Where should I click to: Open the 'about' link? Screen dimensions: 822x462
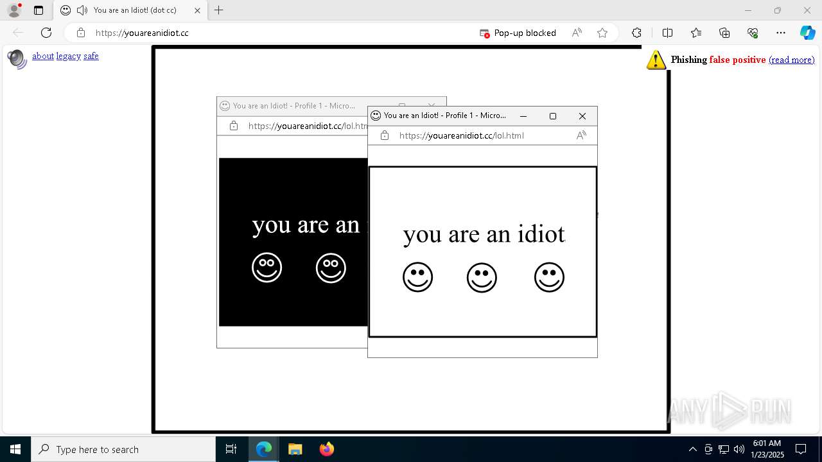(43, 56)
